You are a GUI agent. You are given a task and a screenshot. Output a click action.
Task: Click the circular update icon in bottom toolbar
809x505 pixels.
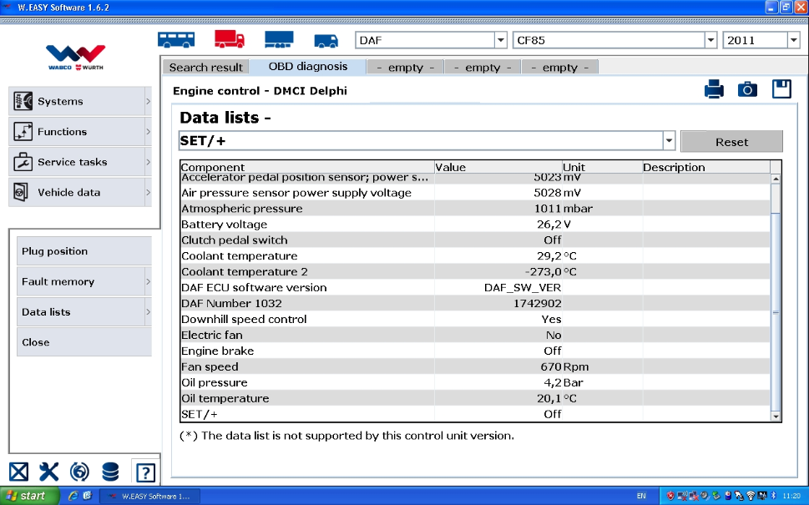(x=79, y=472)
